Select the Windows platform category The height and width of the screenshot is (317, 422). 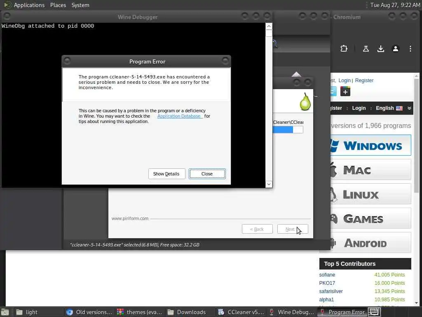pos(370,145)
